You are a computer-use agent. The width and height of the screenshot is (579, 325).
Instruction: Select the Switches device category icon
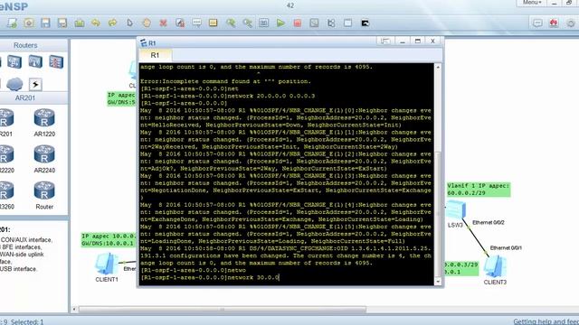click(x=14, y=62)
